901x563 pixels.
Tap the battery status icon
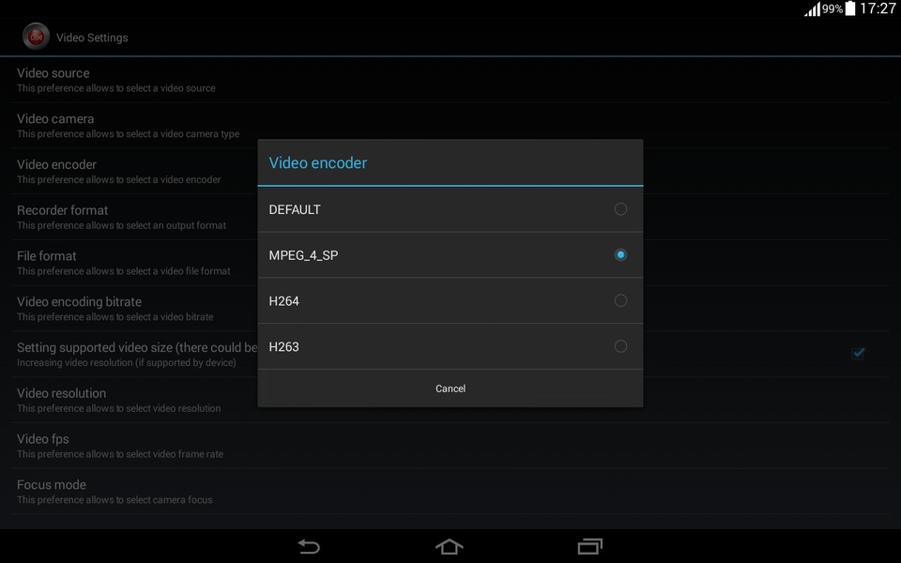[850, 8]
